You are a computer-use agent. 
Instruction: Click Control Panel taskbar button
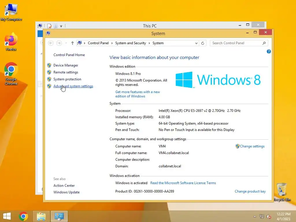(x=59, y=216)
